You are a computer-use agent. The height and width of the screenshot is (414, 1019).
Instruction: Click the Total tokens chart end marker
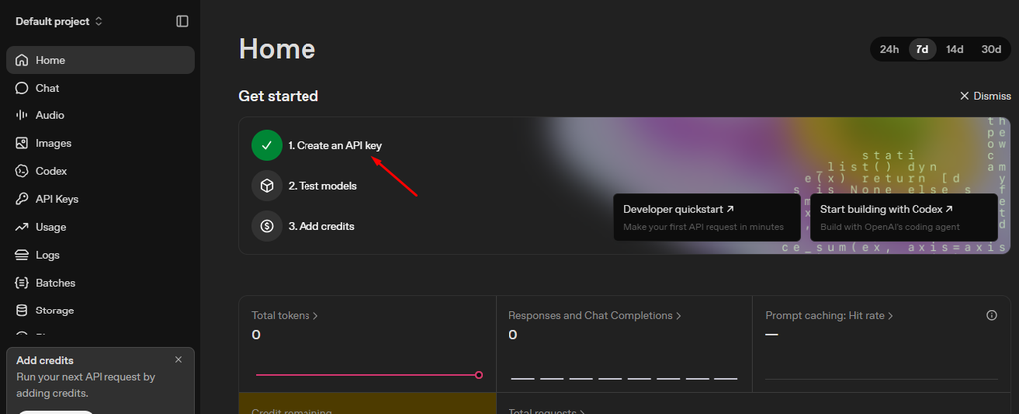(479, 375)
